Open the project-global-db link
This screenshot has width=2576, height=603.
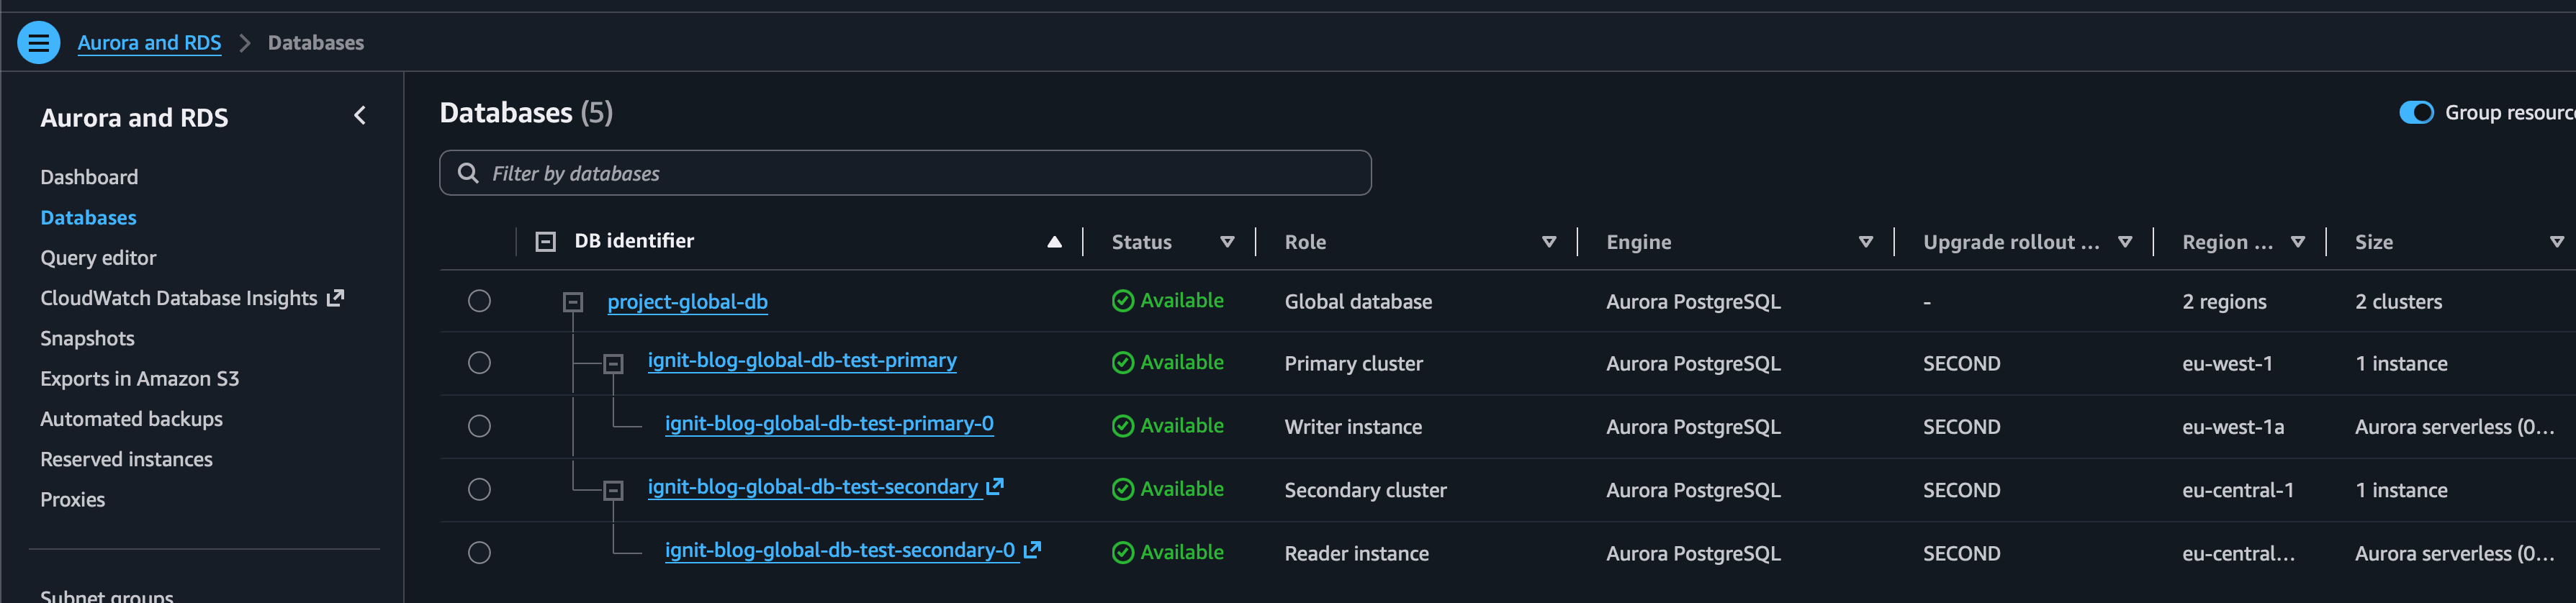(x=688, y=301)
